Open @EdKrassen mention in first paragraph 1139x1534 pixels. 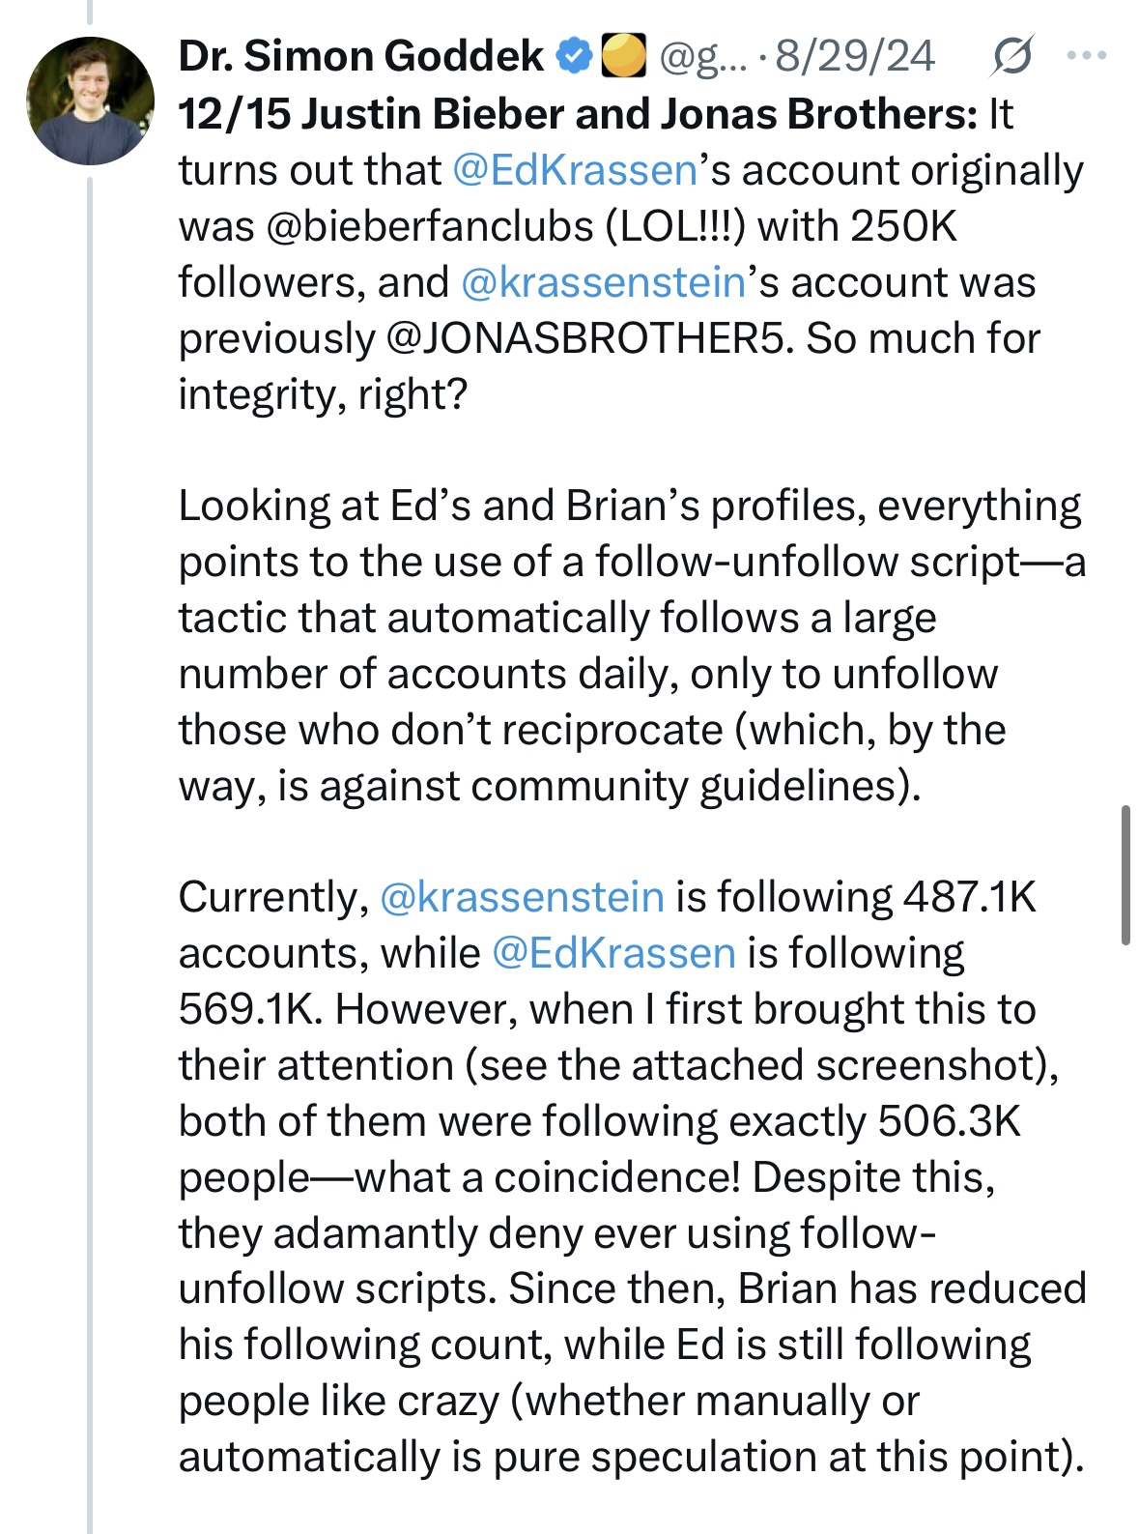pos(575,170)
